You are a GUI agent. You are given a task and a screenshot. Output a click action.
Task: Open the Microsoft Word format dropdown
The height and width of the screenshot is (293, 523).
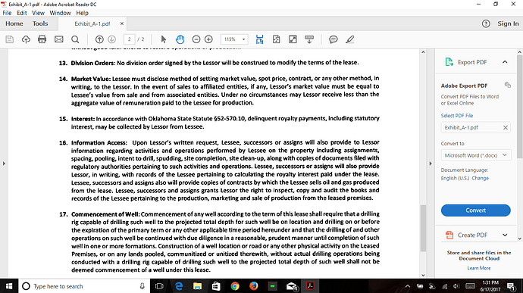[x=476, y=155]
